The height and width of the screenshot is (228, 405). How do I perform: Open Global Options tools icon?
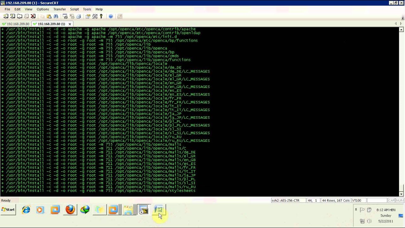tap(95, 16)
